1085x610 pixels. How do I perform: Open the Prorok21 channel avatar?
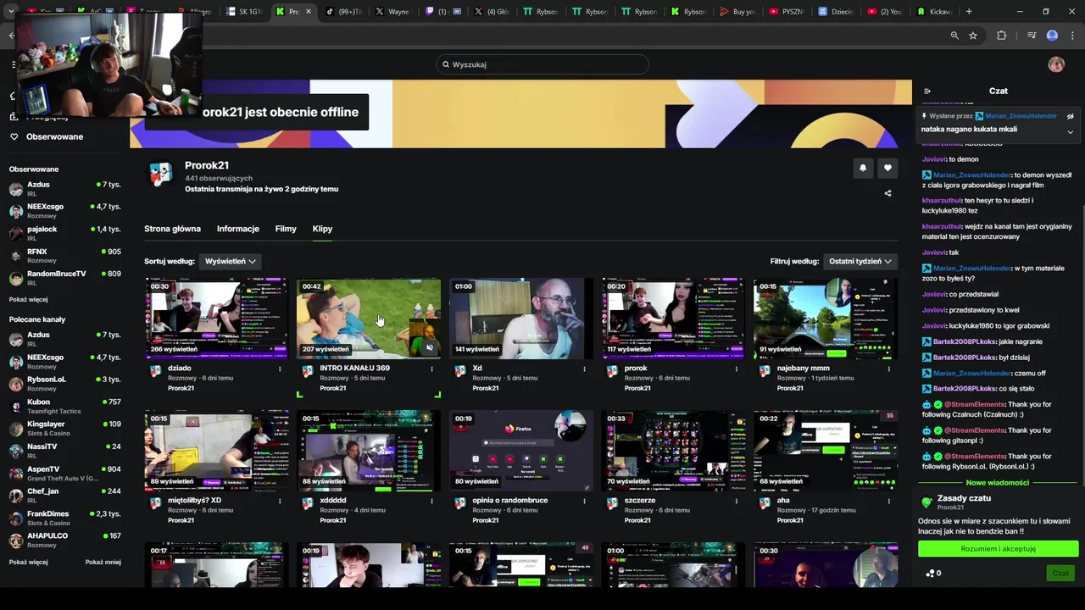[x=161, y=174]
